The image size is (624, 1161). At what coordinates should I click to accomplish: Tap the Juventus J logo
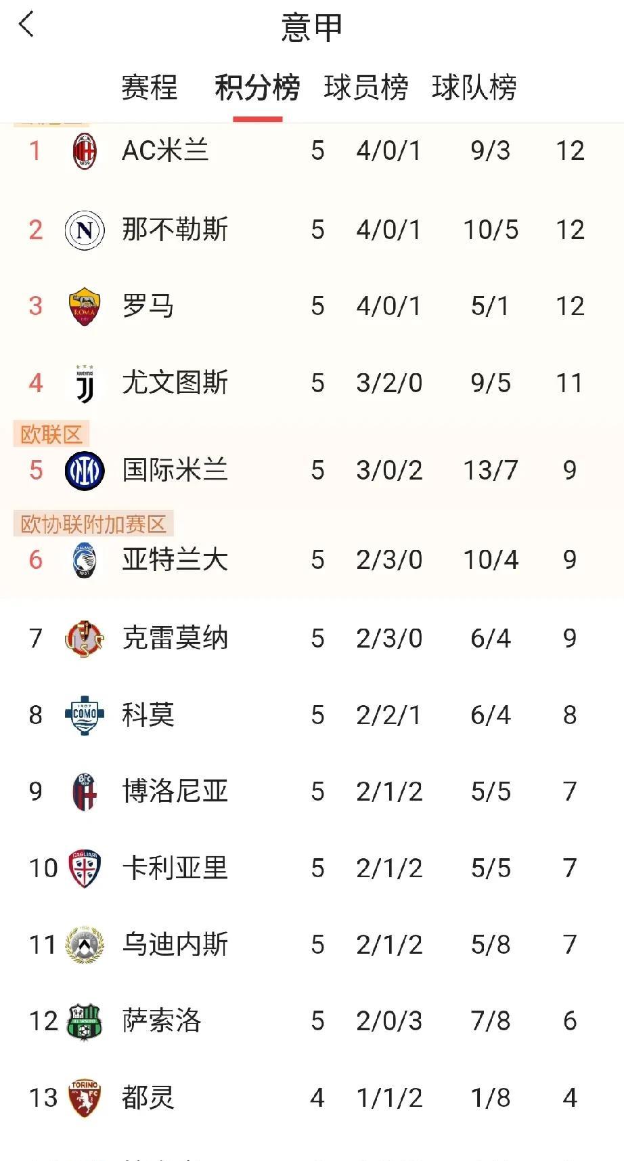tap(85, 384)
